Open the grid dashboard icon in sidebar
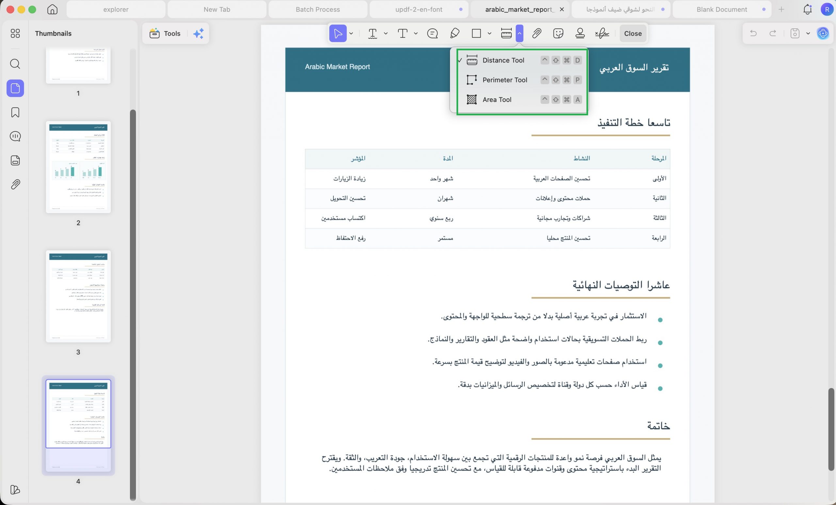The height and width of the screenshot is (505, 836). (15, 33)
